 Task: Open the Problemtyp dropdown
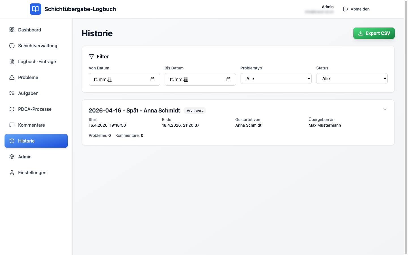tap(276, 78)
